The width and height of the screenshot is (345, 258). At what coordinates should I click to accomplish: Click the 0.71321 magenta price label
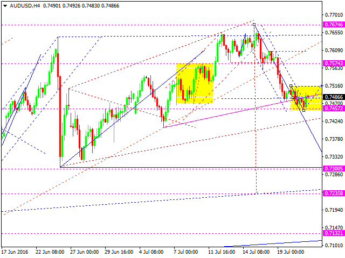point(334,233)
